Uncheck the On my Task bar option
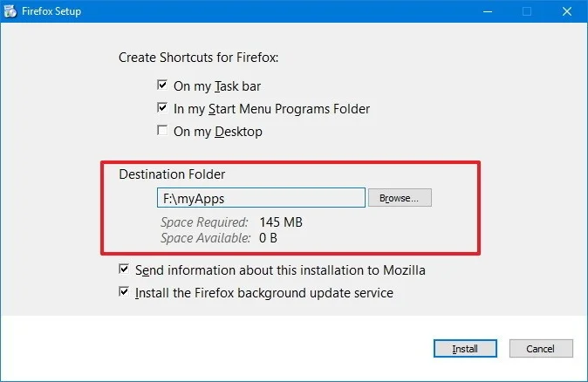The width and height of the screenshot is (588, 382). pos(162,86)
